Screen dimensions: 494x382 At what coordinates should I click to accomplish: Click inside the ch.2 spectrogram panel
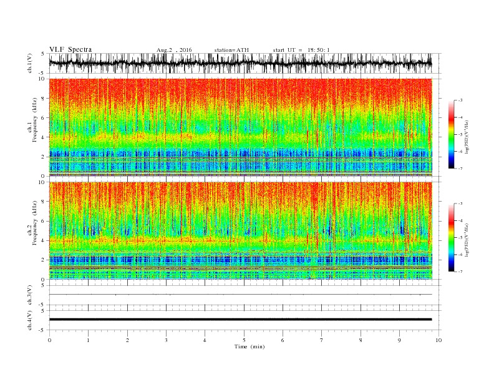coord(241,230)
